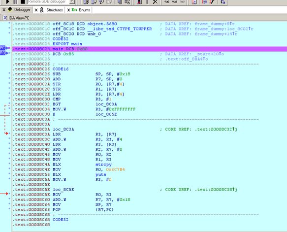Click the red-dotted list icon after the glasses
The width and height of the screenshot is (287, 232).
coord(194,2)
